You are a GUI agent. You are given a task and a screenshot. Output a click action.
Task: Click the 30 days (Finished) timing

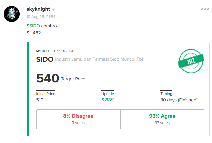pos(179,100)
